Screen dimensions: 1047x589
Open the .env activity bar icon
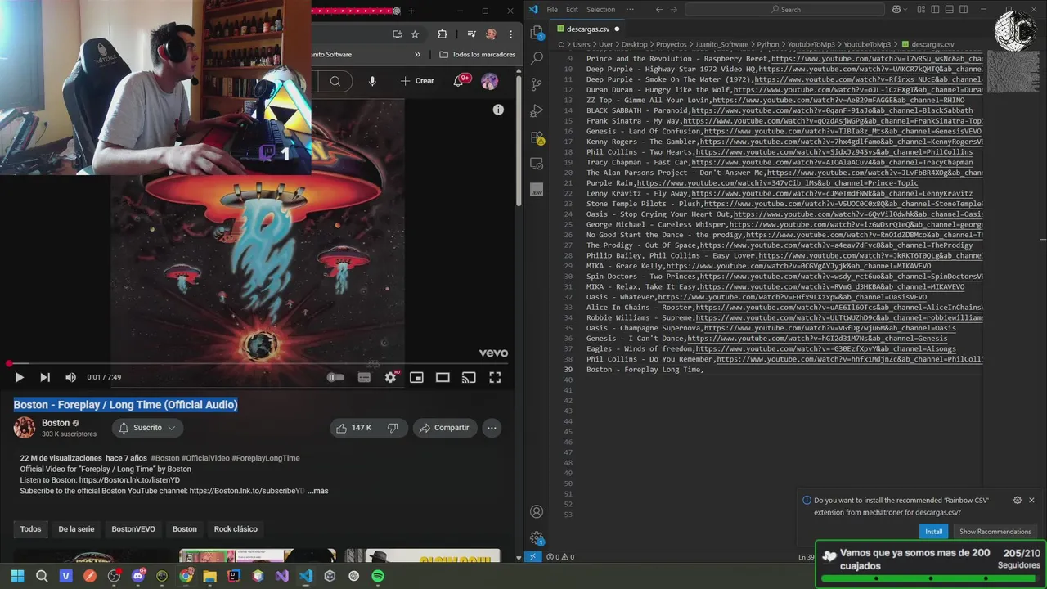coord(537,189)
